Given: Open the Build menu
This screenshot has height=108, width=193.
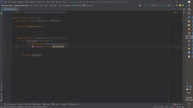Looking at the screenshot, I should 39,2.
